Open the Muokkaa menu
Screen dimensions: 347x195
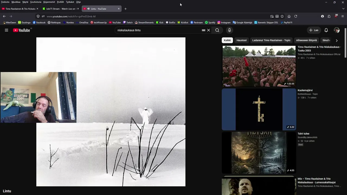[16, 2]
